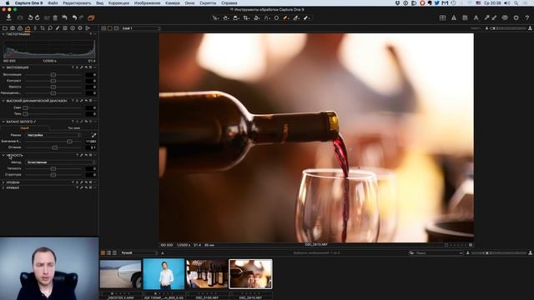Expand the Curve (Кривая) panel
534x300 pixels.
[x=3, y=187]
